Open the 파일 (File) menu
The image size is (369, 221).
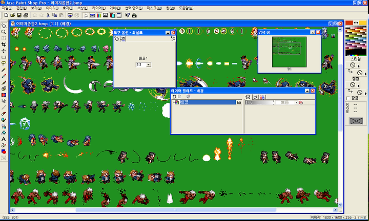(x=7, y=8)
